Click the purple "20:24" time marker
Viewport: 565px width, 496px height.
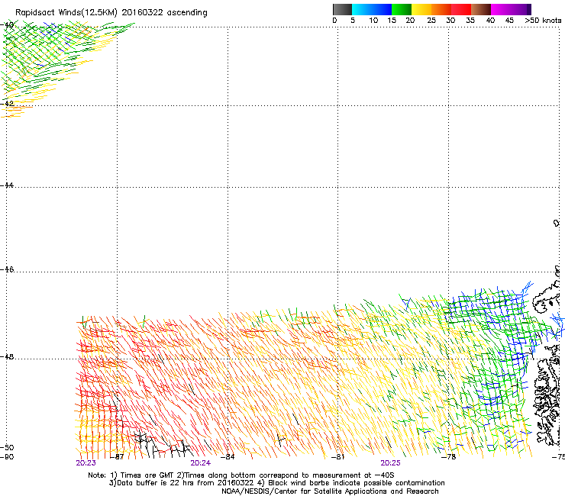200,463
